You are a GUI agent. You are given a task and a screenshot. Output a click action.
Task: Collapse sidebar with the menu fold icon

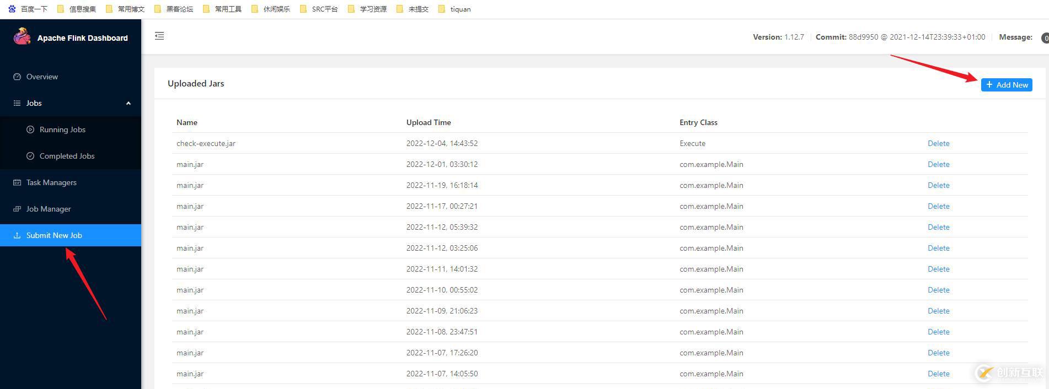click(x=159, y=36)
